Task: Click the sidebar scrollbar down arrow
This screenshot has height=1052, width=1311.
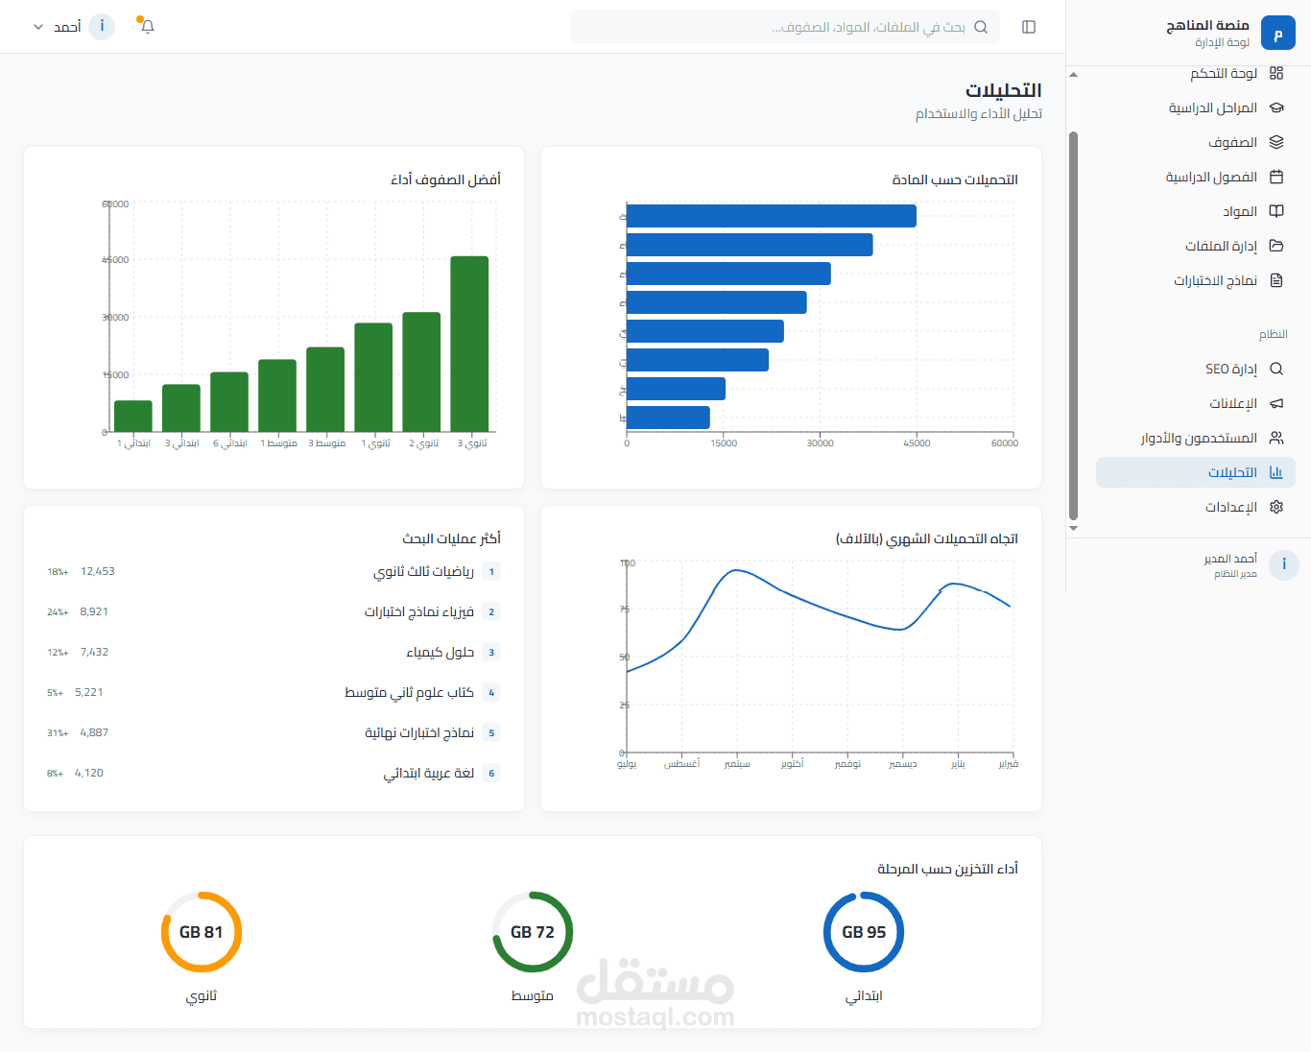Action: click(x=1073, y=528)
